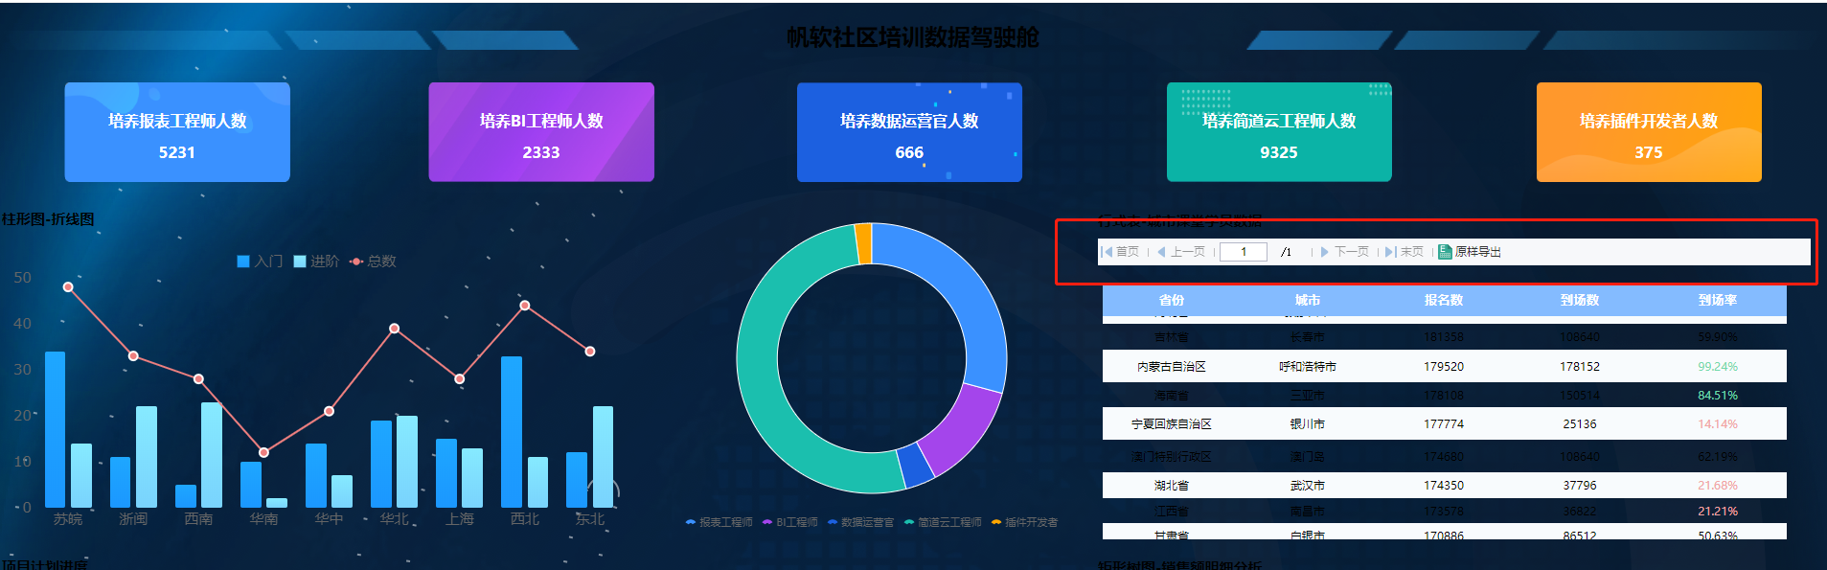Click the 21.68% attendance rate cell
This screenshot has width=1827, height=570.
(x=1718, y=486)
